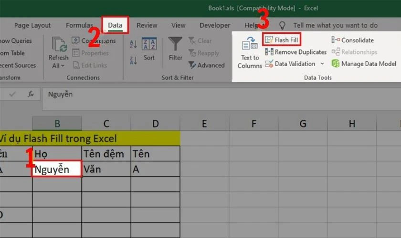Click the Consolidate icon
This screenshot has width=401, height=238.
[x=336, y=40]
